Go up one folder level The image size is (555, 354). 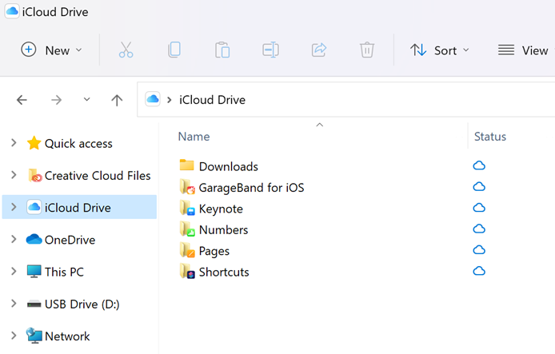[x=117, y=100]
